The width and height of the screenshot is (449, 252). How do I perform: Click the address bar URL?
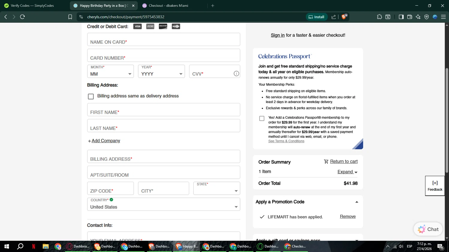(126, 17)
